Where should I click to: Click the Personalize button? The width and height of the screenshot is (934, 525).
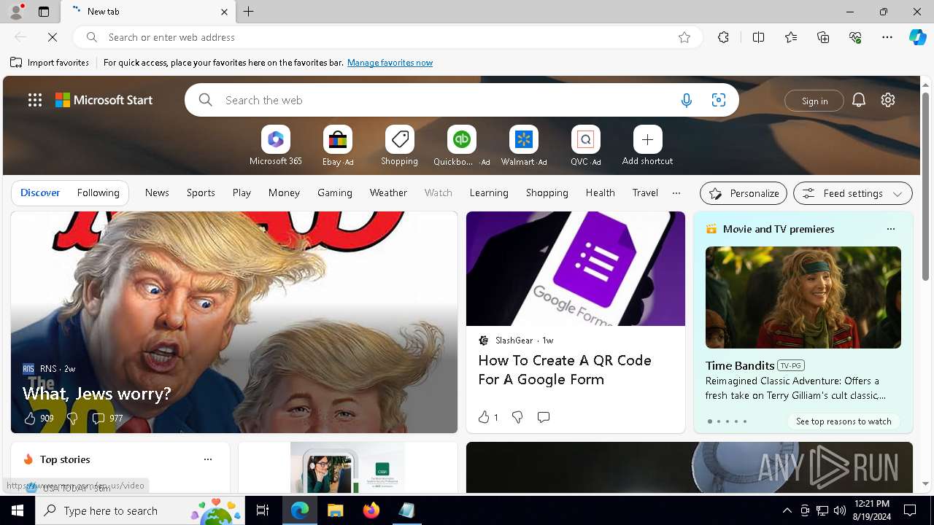click(744, 193)
